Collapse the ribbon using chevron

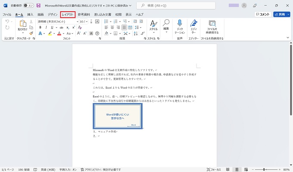click(288, 38)
